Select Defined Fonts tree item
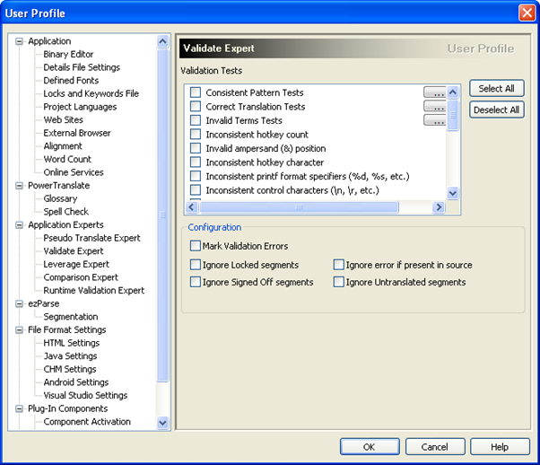This screenshot has width=540, height=465. (x=71, y=80)
